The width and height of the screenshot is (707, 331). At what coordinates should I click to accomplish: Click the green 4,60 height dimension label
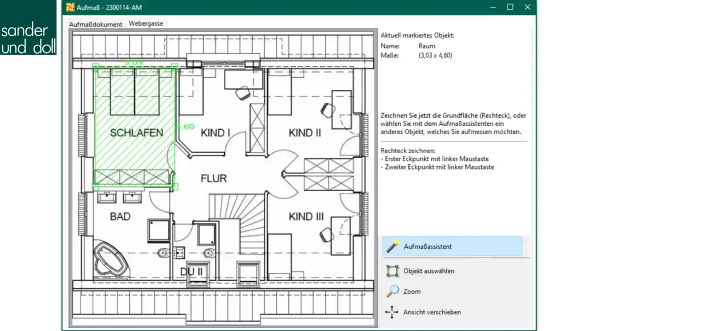[185, 126]
